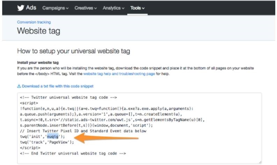Expand the Creatives dropdown chevron
Viewport: 277px width, 165px height.
[x=96, y=8]
